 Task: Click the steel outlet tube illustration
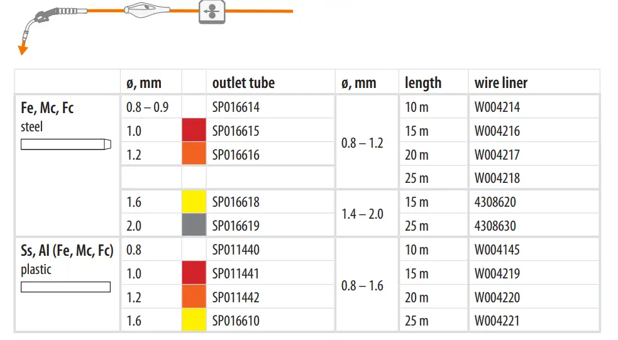[x=66, y=144]
